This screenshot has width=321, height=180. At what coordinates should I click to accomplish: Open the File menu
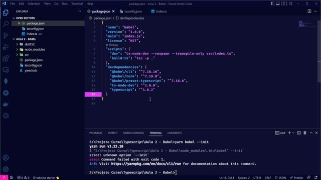13,3
